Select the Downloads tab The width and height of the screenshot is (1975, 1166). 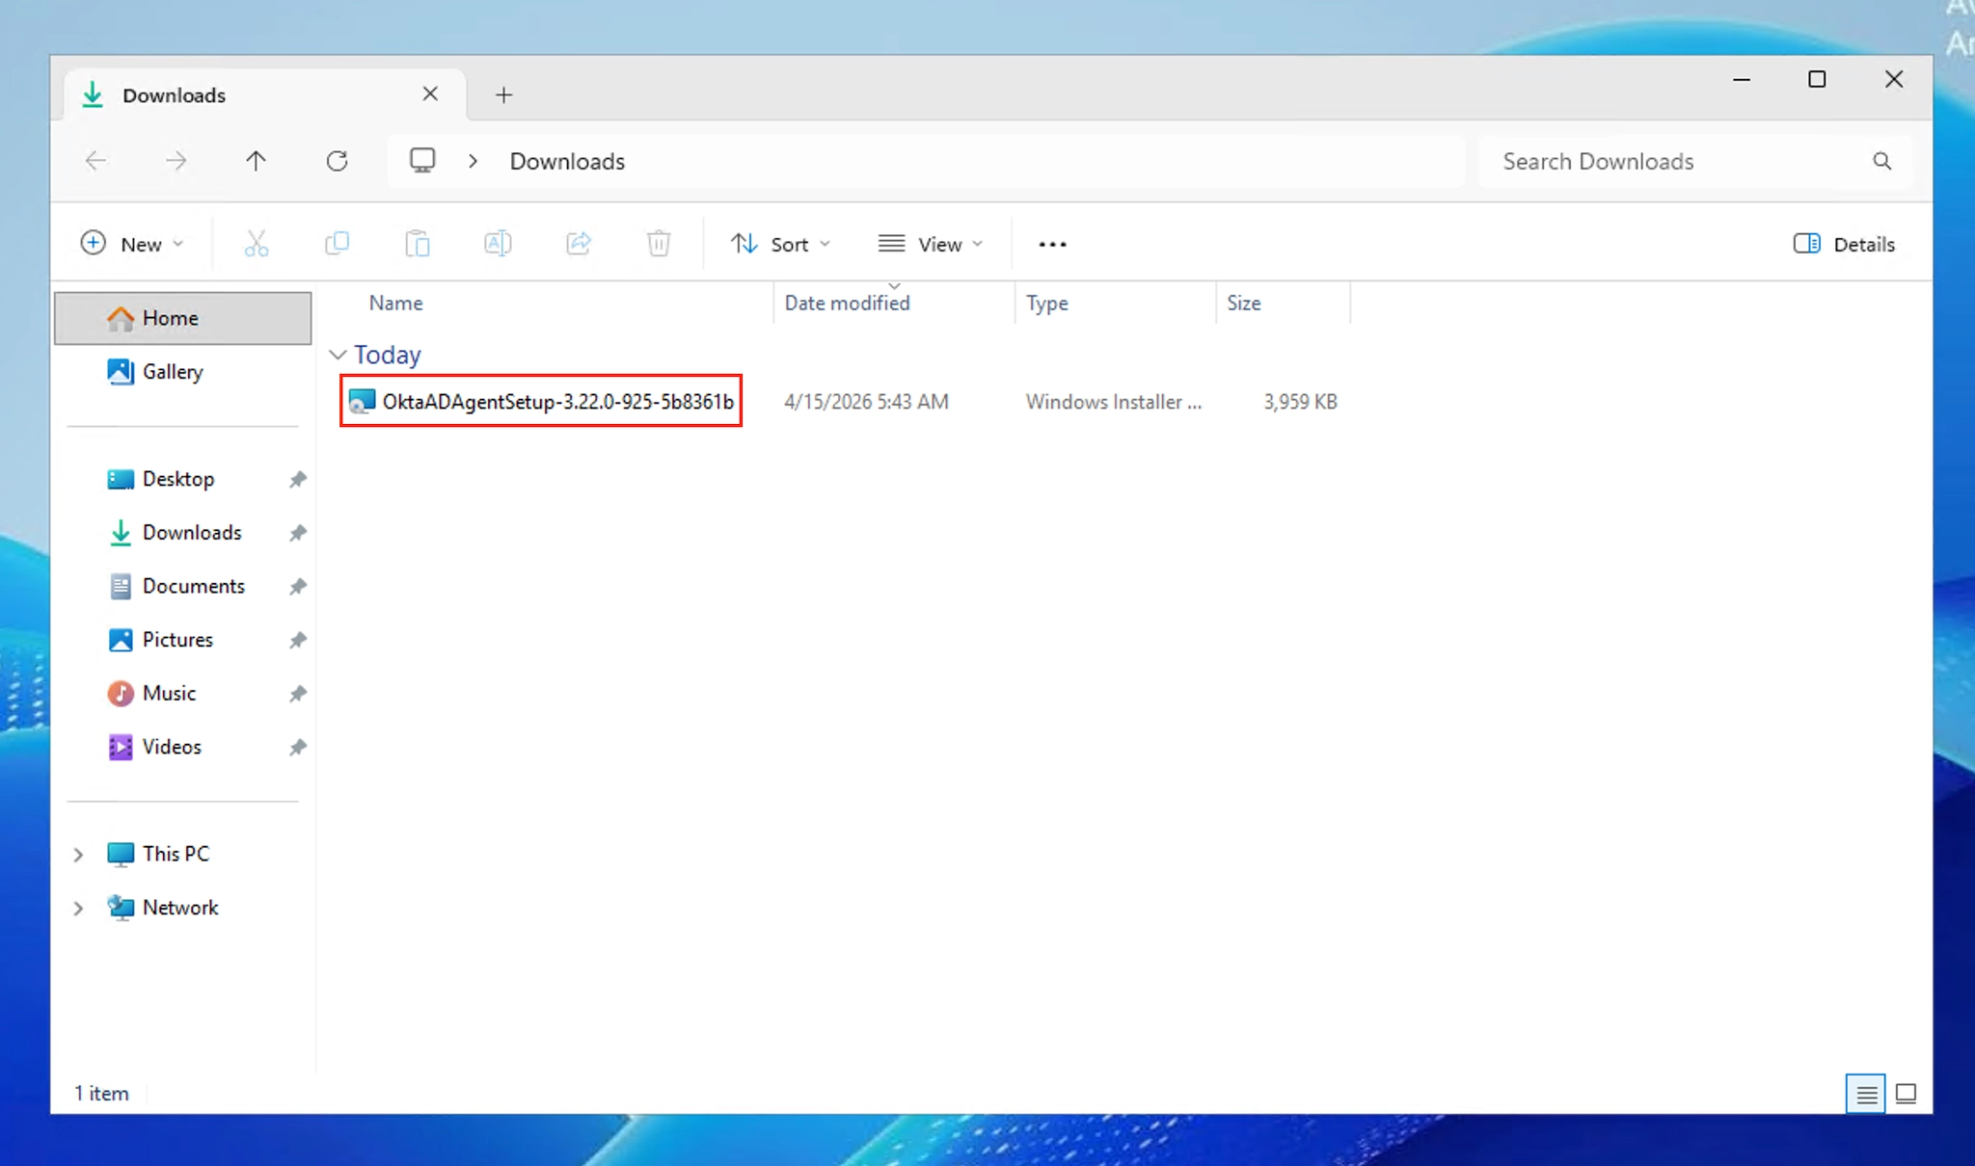click(264, 94)
